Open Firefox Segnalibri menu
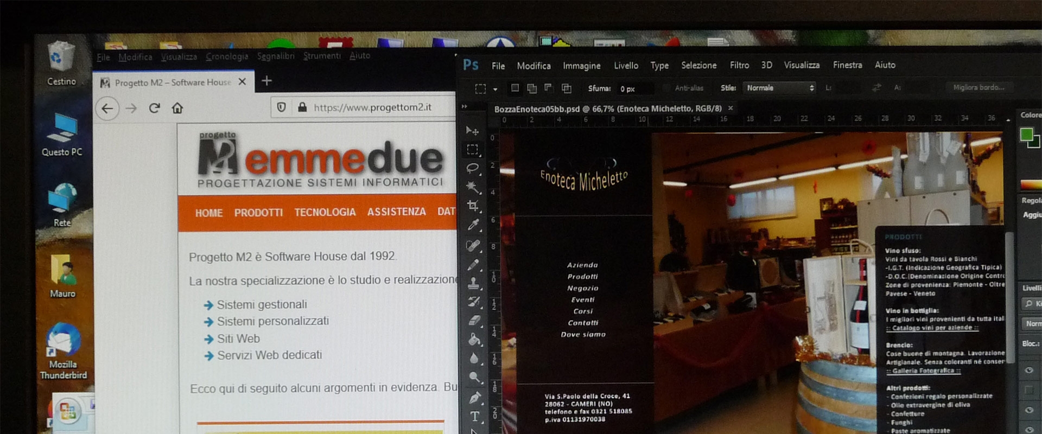 click(276, 56)
